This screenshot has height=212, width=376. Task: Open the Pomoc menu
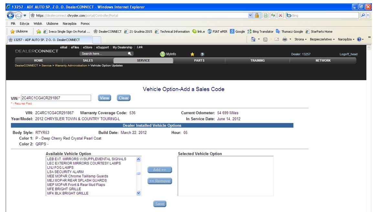click(x=85, y=24)
